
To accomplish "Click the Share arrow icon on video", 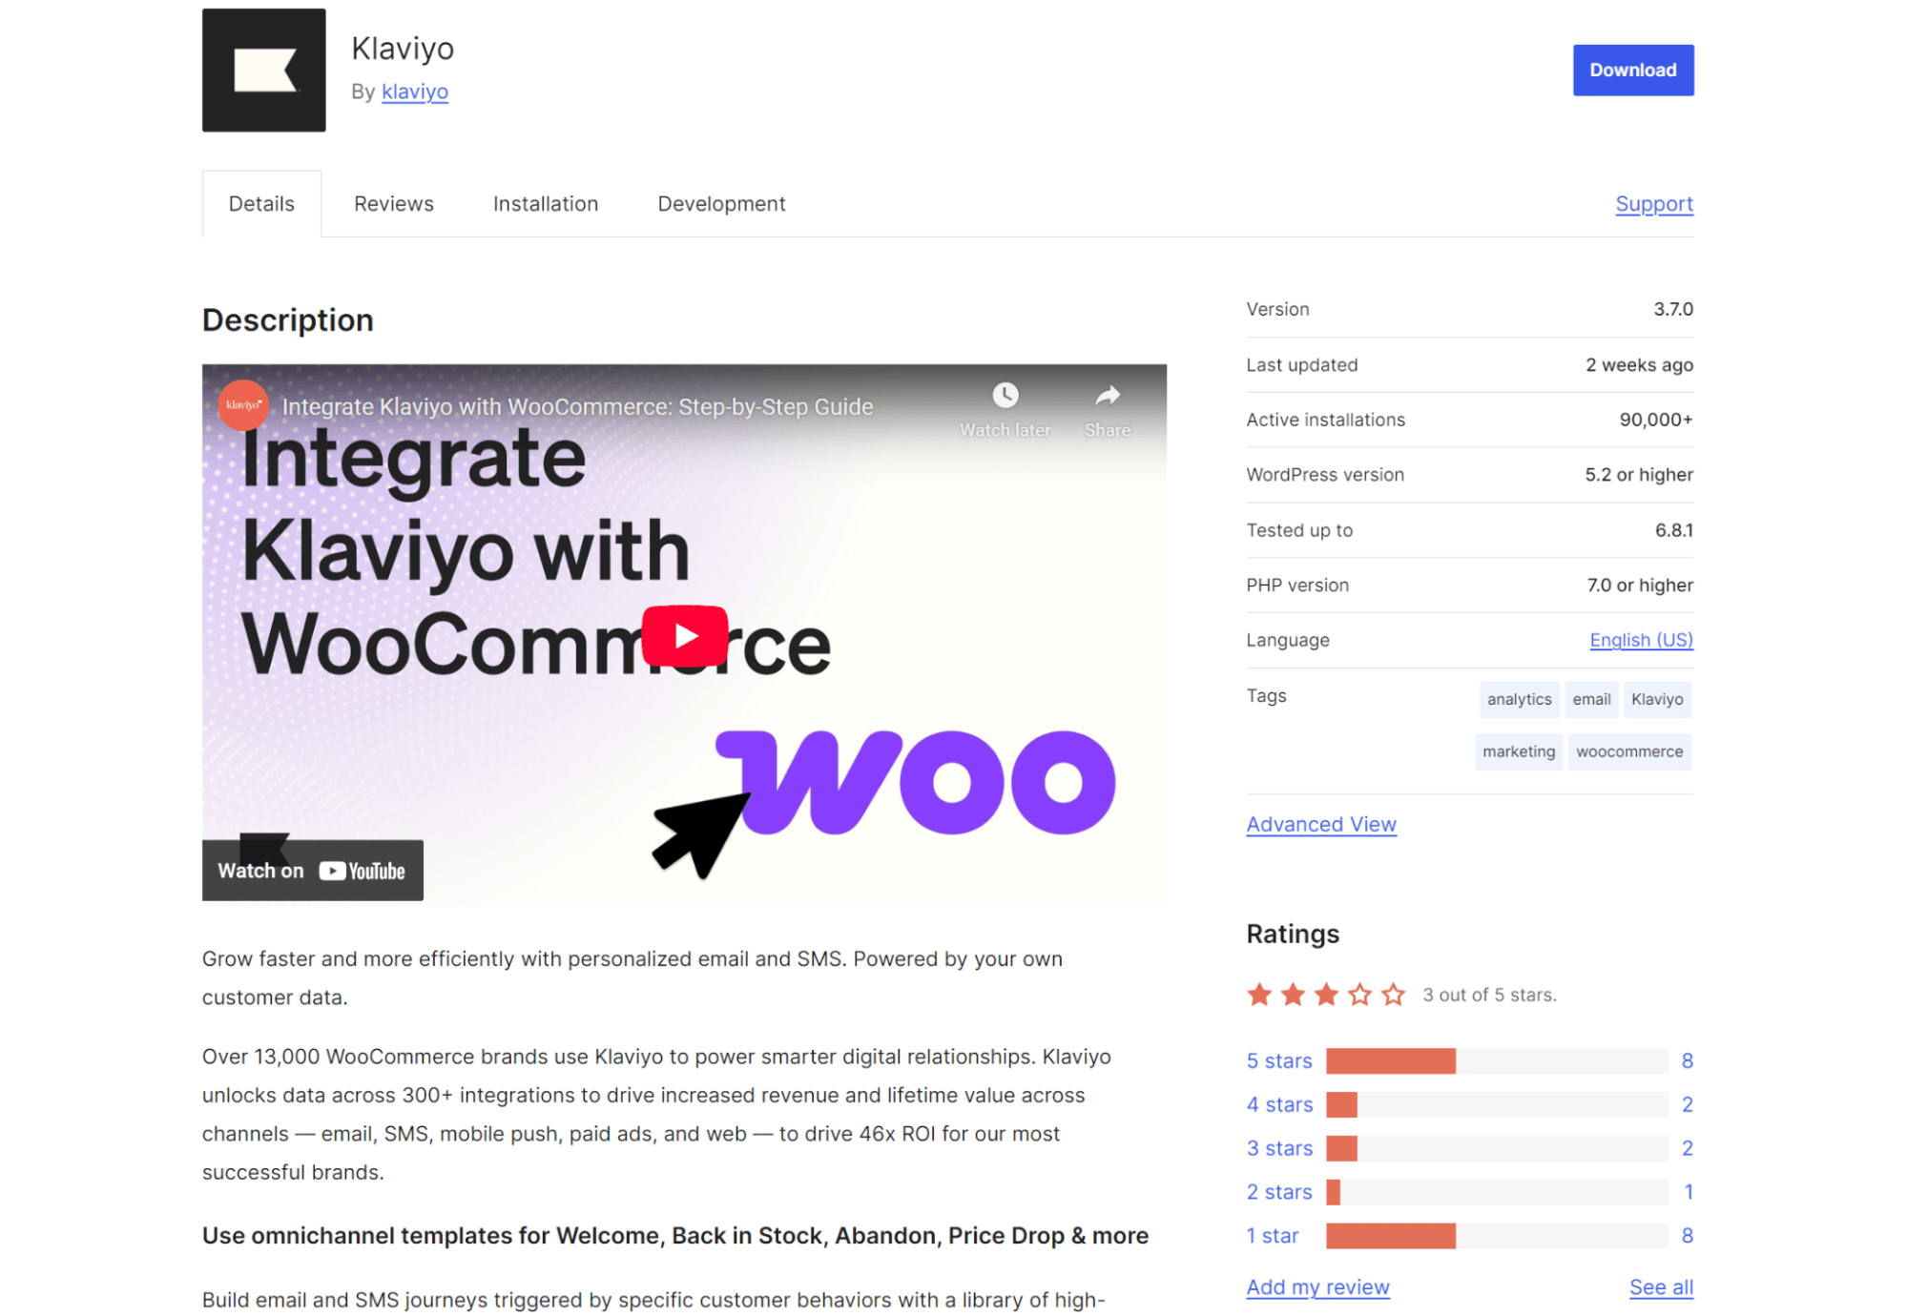I will point(1107,395).
